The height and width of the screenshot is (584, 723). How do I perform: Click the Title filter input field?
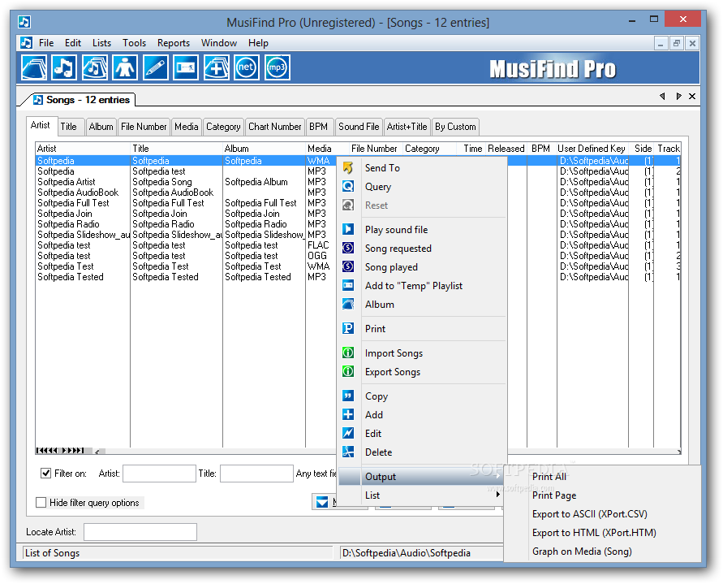point(256,474)
